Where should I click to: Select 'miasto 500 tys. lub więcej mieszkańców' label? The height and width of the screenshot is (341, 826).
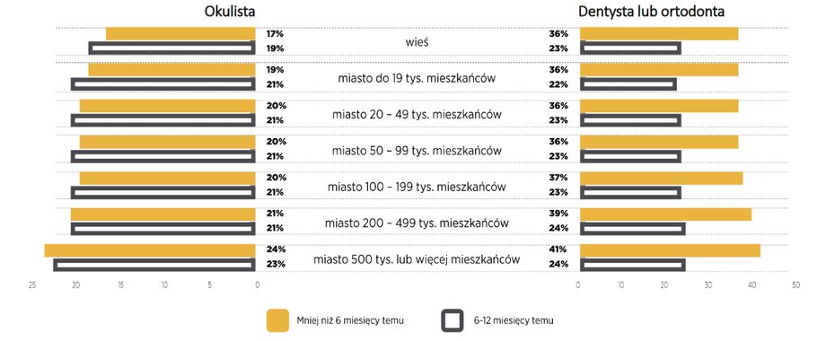pos(417,259)
